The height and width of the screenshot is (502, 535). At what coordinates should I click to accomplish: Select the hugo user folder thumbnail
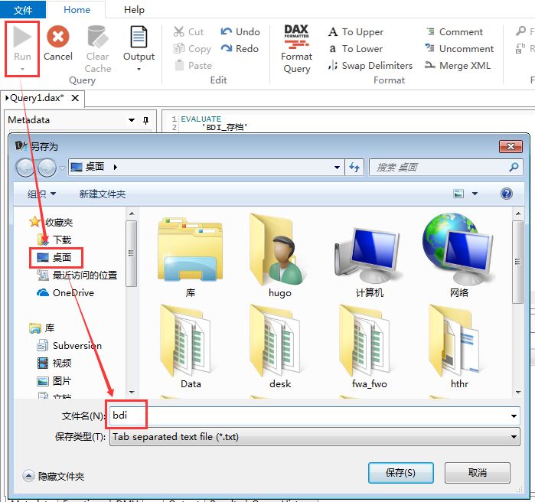click(280, 256)
